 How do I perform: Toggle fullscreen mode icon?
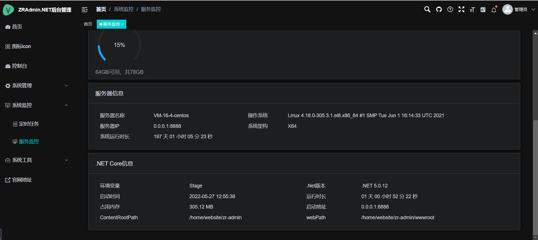point(461,10)
